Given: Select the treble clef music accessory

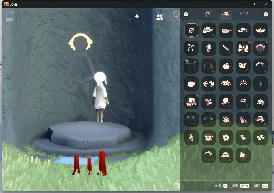Looking at the screenshot, I should [191, 137].
